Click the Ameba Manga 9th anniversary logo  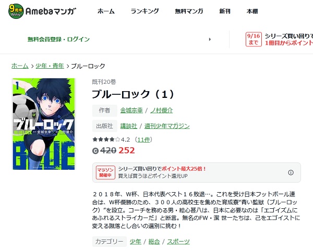[x=42, y=11]
